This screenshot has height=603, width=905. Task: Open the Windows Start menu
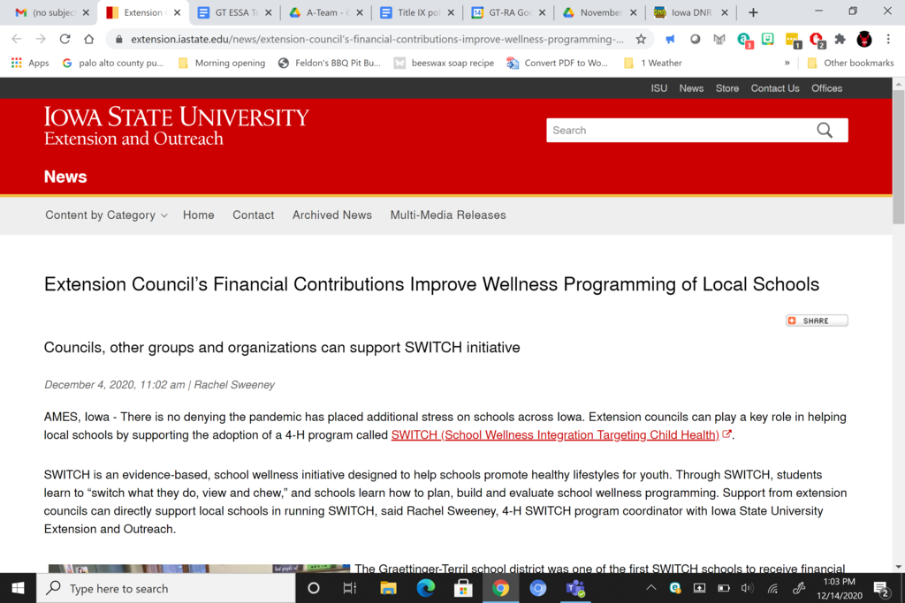point(18,588)
